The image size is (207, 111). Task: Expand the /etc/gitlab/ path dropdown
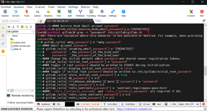point(32,31)
